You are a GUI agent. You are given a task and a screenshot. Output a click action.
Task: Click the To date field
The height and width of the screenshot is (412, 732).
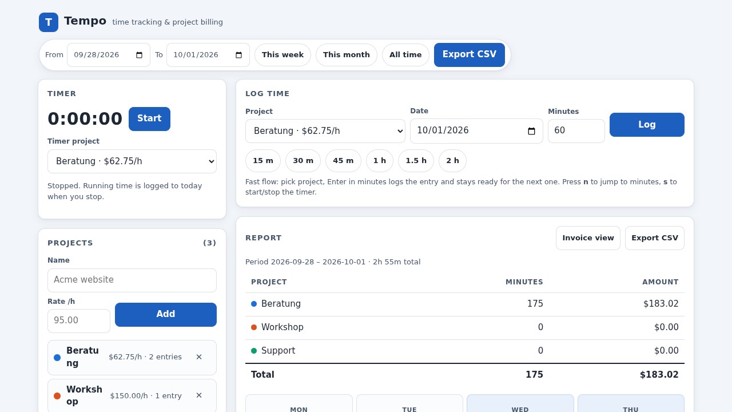(208, 55)
